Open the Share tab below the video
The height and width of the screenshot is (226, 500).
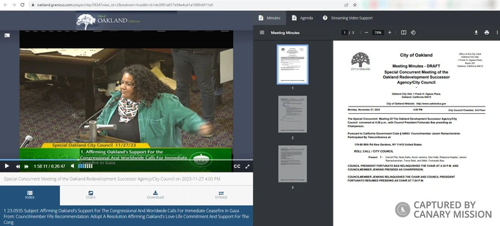[x=91, y=195]
